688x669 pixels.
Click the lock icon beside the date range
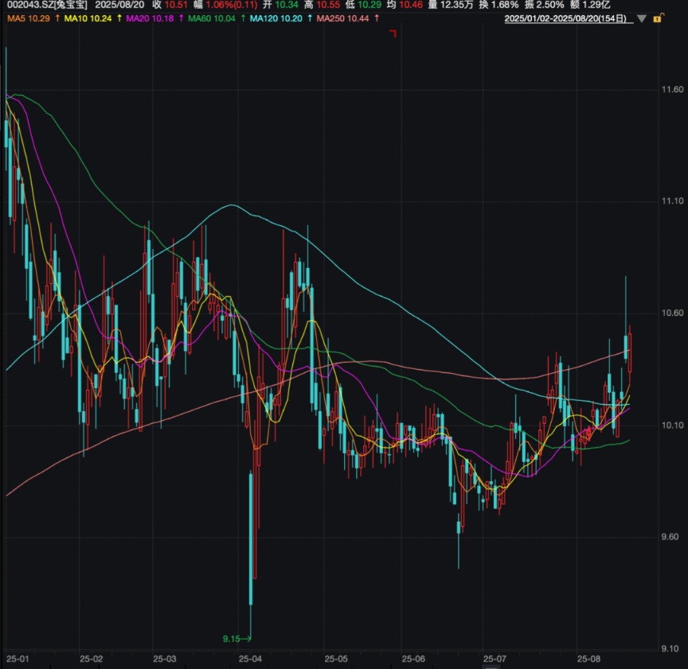(x=658, y=18)
